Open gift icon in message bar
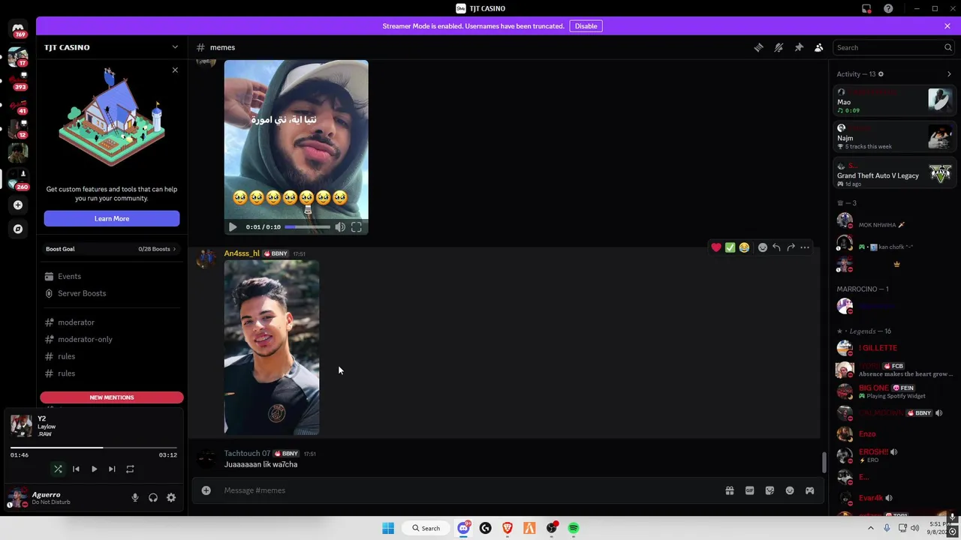 tap(729, 490)
